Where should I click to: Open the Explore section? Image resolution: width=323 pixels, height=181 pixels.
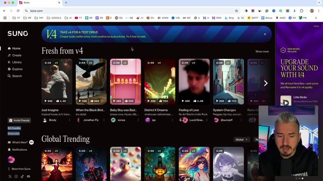click(15, 69)
